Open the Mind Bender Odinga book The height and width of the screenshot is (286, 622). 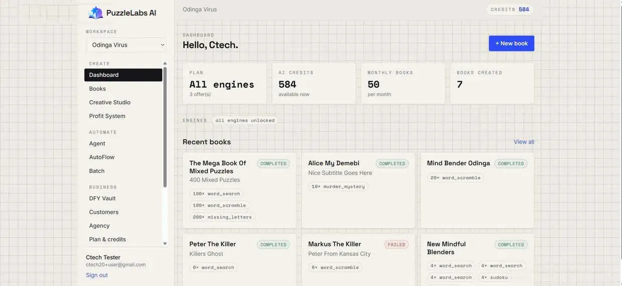(477, 190)
